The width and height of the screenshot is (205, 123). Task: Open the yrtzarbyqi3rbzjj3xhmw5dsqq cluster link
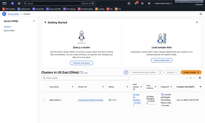[x=91, y=100]
